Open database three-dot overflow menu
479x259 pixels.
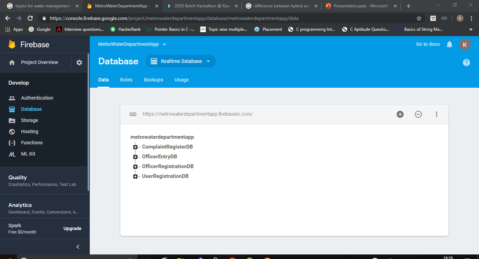point(437,114)
